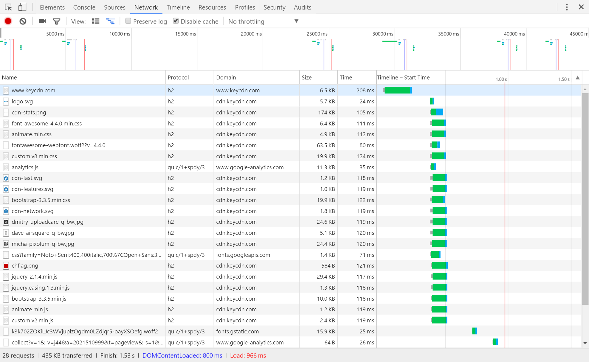Screen dimensions: 589x362
Task: Open the Resources tab
Action: tap(212, 7)
